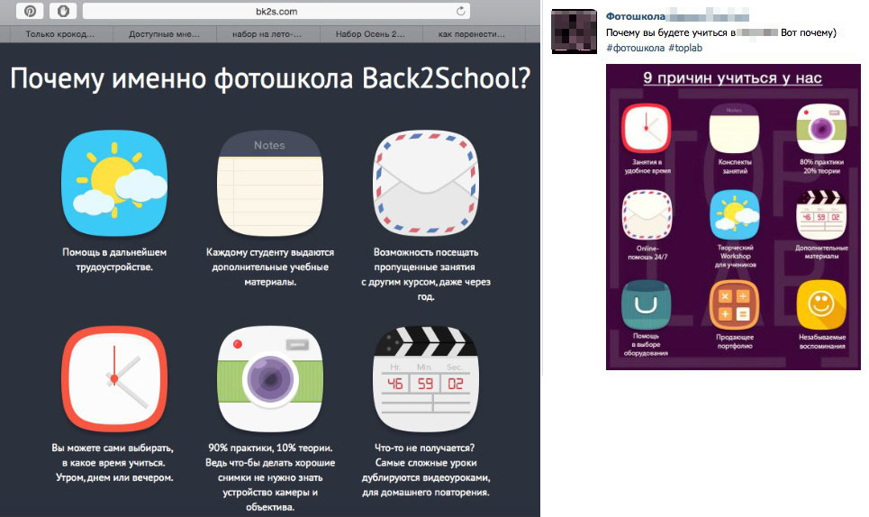Click text '90% практики, 10% теории.'

tap(270, 448)
